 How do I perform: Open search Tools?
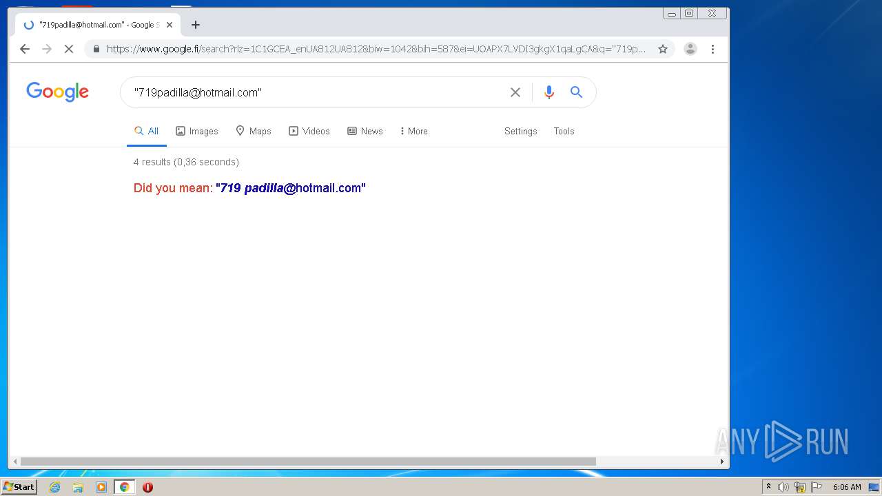tap(564, 131)
